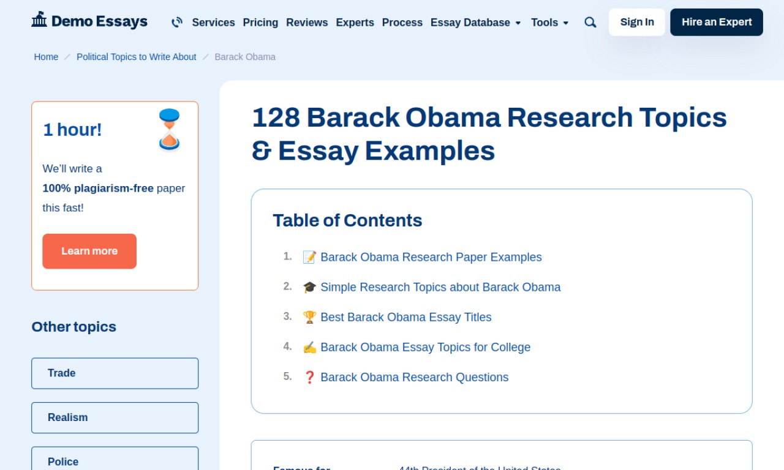Open the search magnifier icon
Screen dimensions: 784x470
point(590,23)
